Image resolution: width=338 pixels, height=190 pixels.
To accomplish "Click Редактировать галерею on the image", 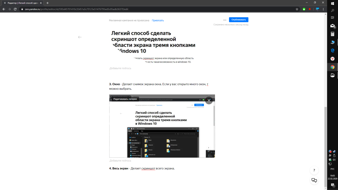I will [x=125, y=99].
